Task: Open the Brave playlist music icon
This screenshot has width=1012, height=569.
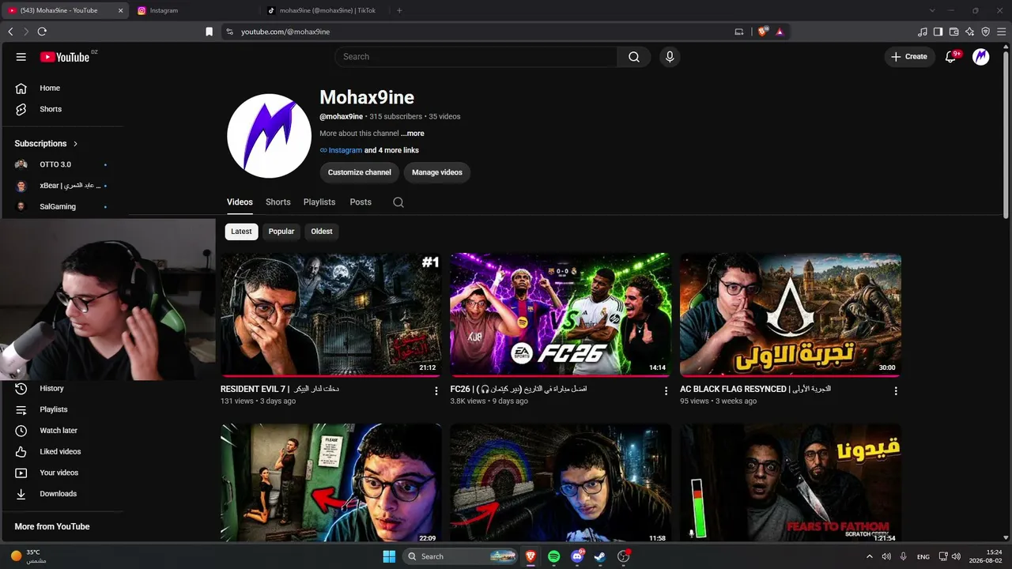Action: click(x=922, y=32)
